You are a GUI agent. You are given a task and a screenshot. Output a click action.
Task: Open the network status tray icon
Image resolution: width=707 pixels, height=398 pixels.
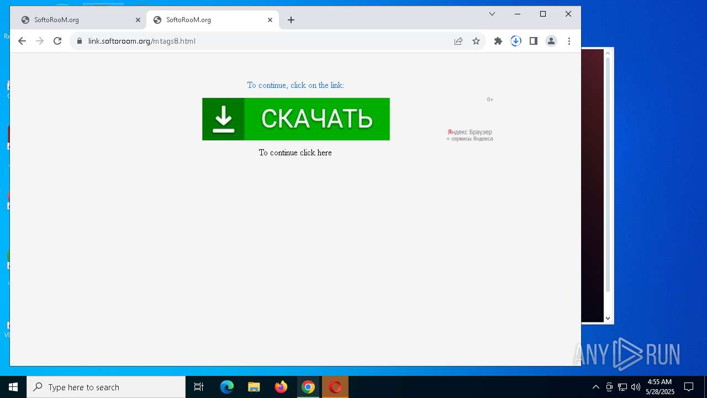pyautogui.click(x=622, y=387)
